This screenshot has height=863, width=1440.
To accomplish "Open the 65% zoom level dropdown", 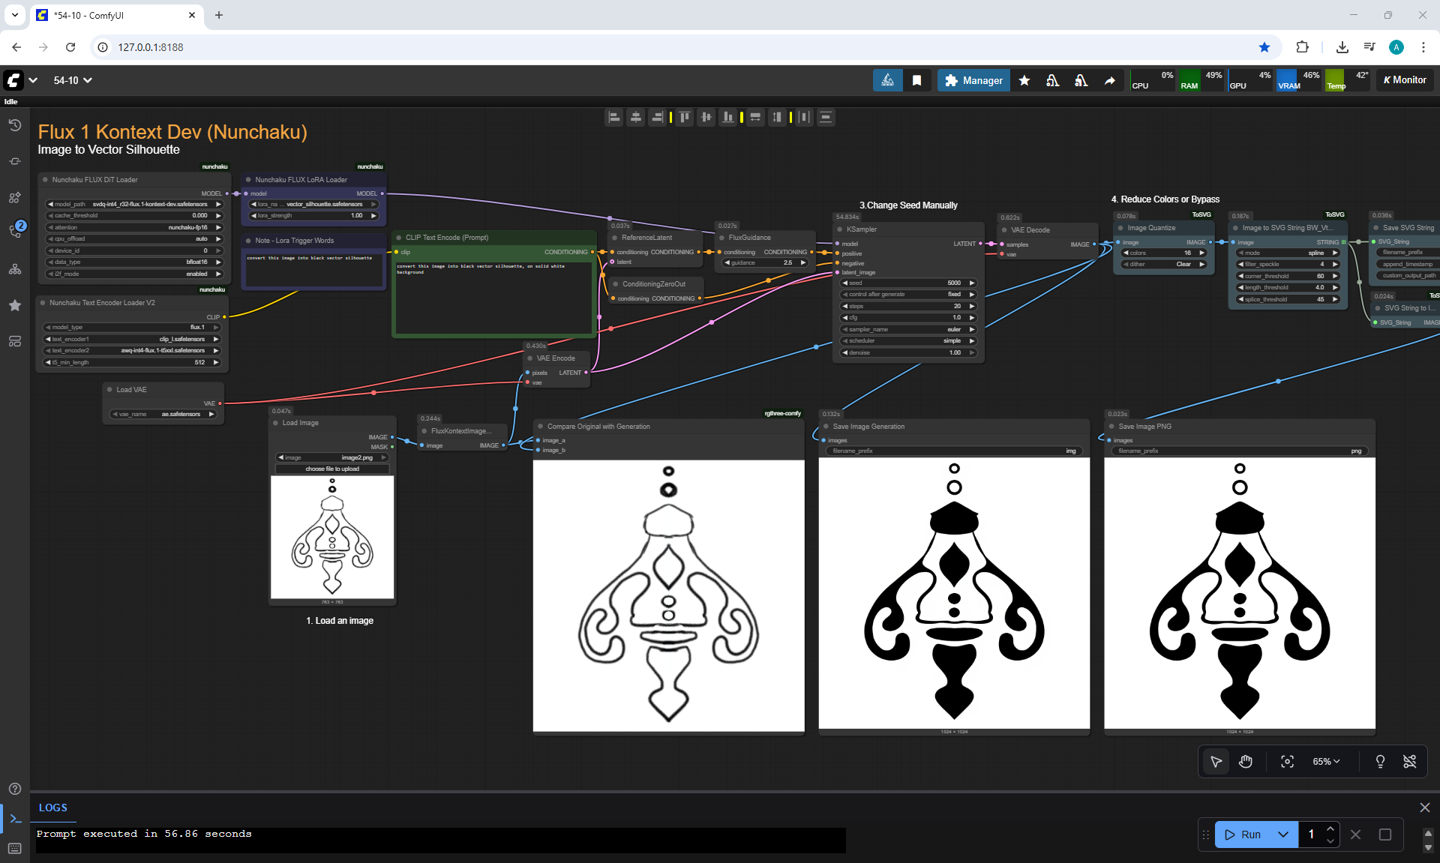I will (1325, 762).
